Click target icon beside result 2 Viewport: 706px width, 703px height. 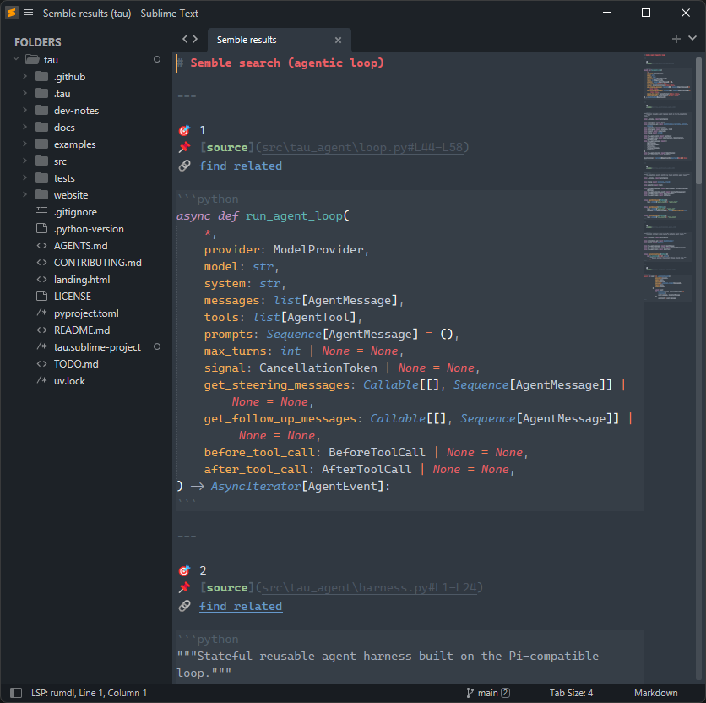point(184,570)
